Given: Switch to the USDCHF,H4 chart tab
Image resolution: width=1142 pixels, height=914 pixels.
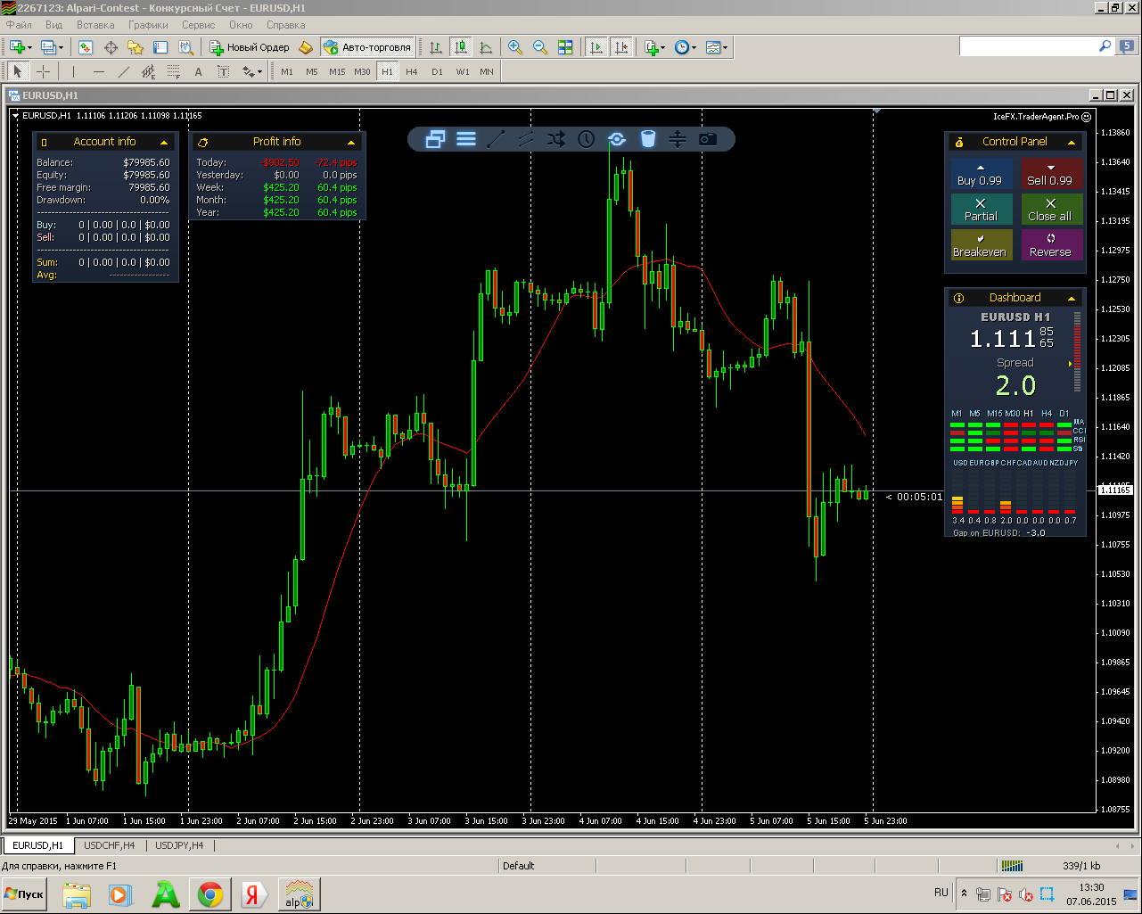Looking at the screenshot, I should click(x=110, y=845).
